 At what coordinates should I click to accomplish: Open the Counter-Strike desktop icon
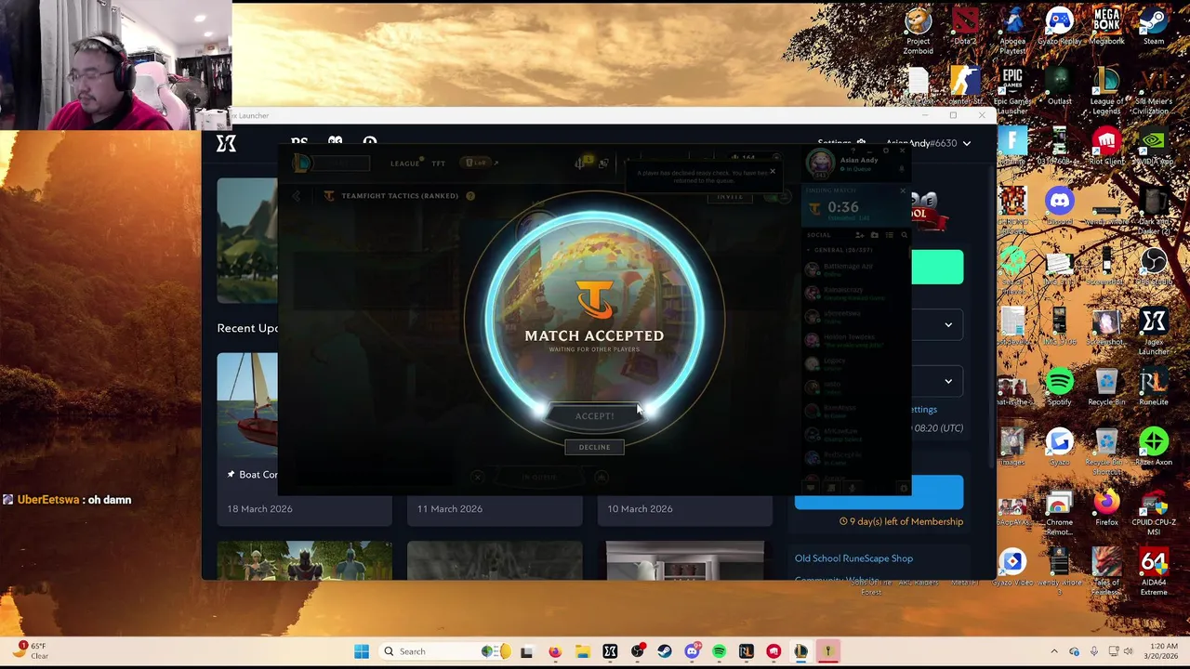(965, 86)
